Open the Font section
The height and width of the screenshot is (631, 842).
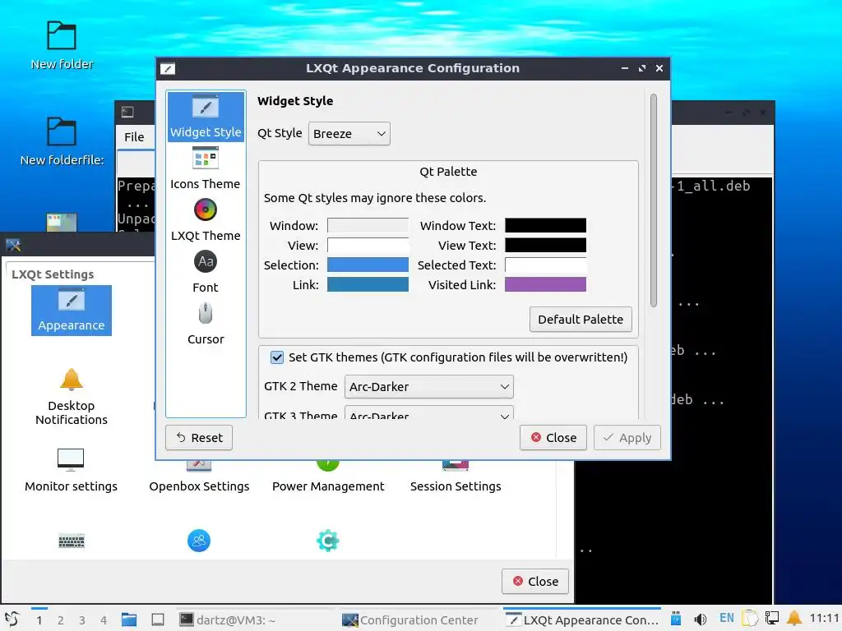point(206,272)
